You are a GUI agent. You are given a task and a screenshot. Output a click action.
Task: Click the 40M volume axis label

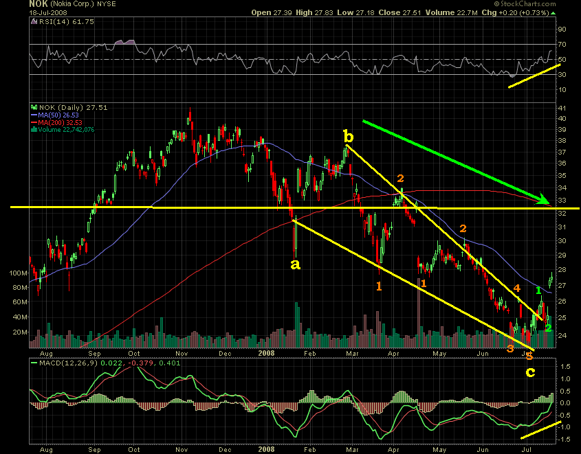pos(20,317)
